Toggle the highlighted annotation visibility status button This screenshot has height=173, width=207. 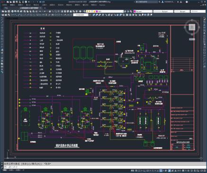[x=170, y=171]
